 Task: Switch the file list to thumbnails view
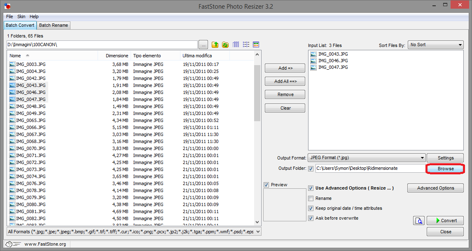tap(256, 45)
